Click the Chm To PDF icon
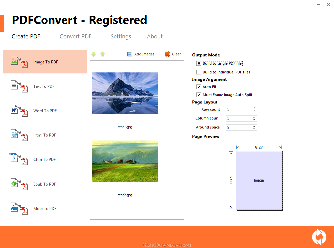This screenshot has width=334, height=248. [19, 159]
